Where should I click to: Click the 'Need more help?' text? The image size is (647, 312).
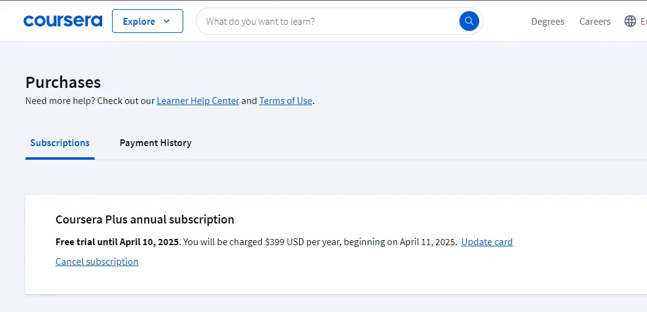click(x=60, y=101)
